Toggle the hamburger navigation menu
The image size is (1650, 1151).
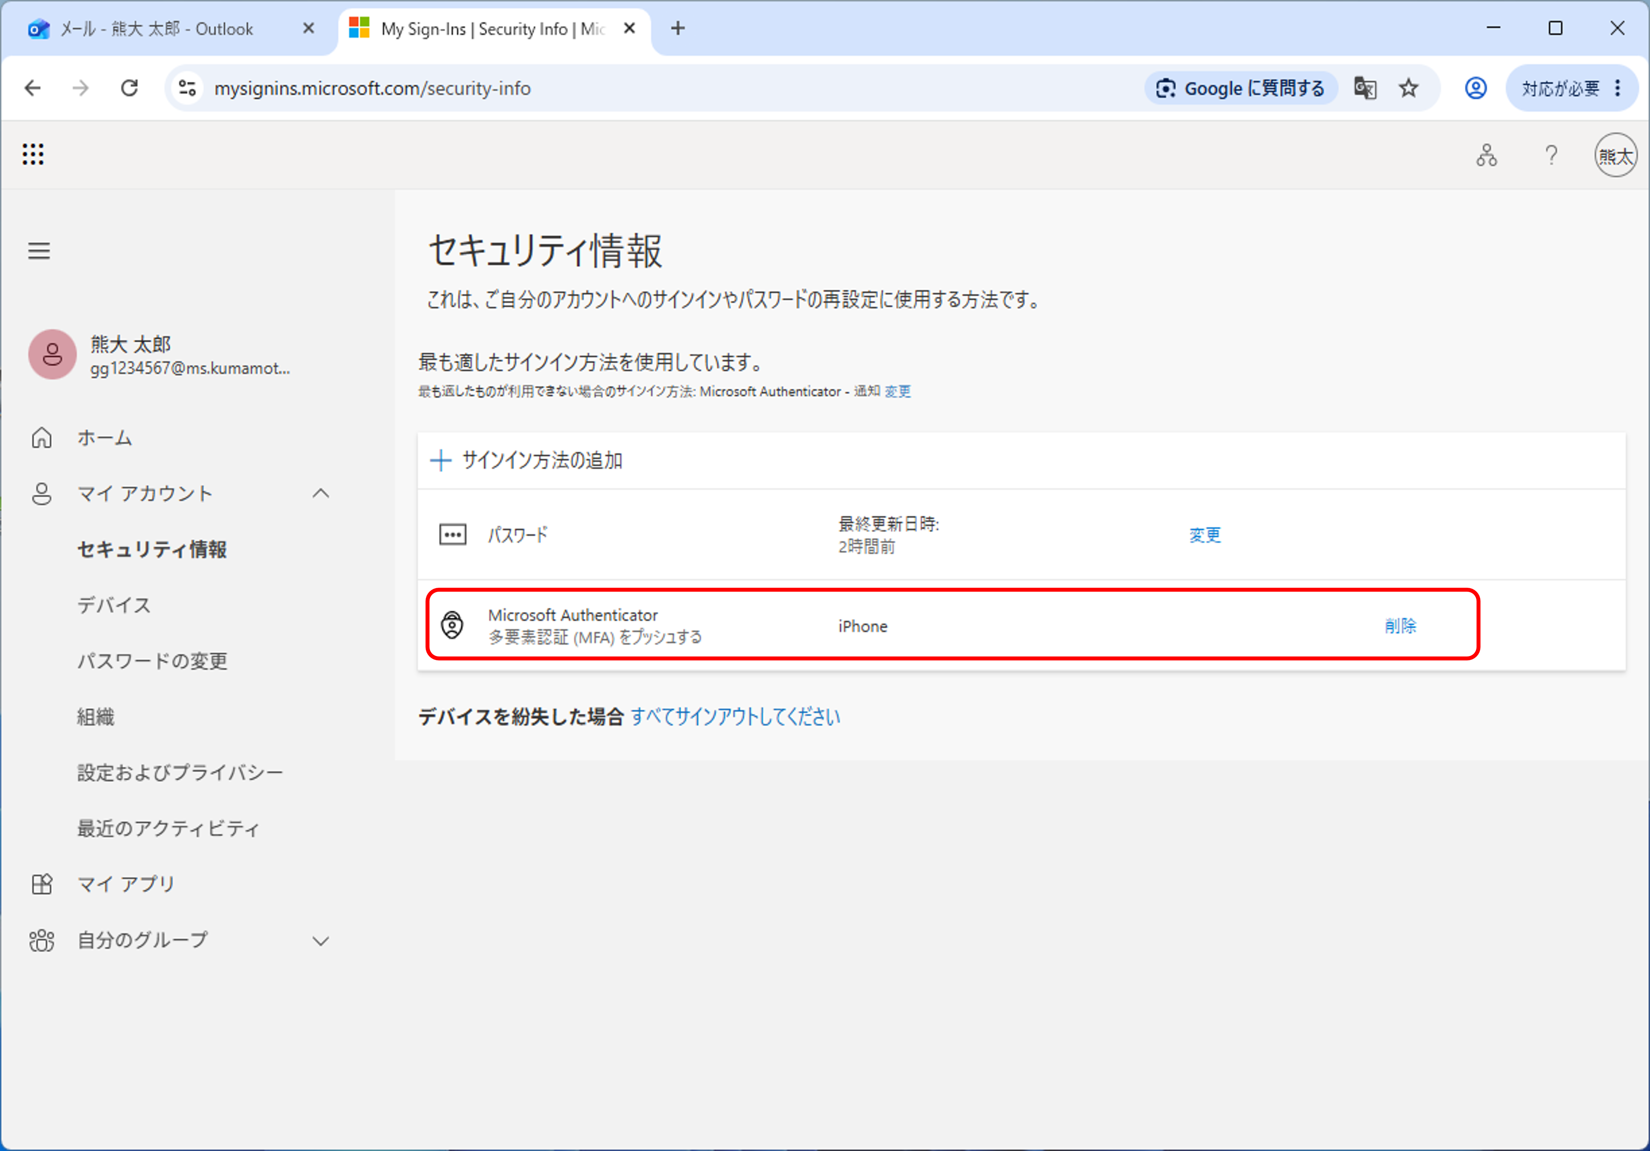pos(39,251)
